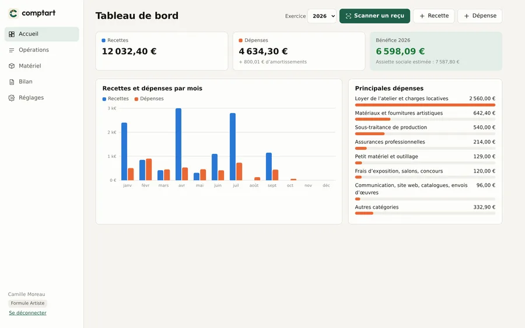
Task: Add a new Recette
Action: tap(433, 16)
